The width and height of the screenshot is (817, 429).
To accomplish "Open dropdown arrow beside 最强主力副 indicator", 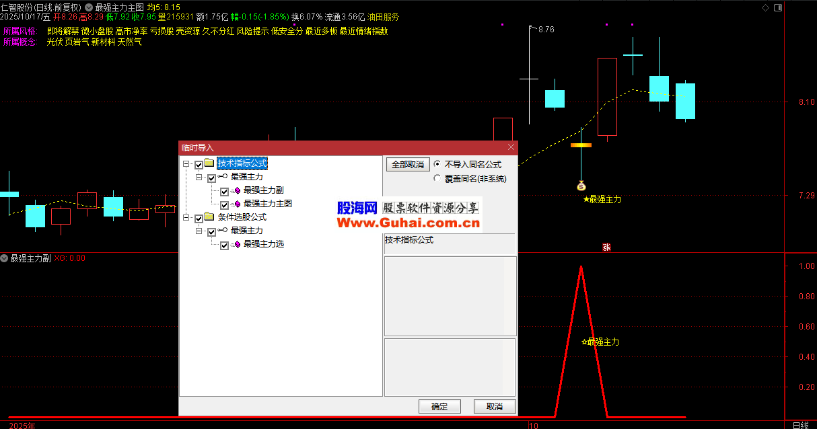I will pyautogui.click(x=4, y=258).
